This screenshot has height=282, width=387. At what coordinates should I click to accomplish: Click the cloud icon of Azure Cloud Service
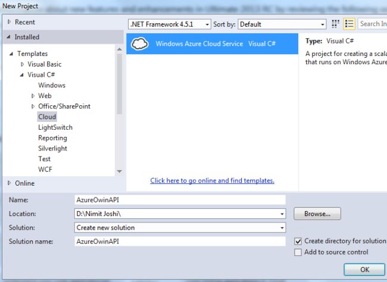point(140,43)
